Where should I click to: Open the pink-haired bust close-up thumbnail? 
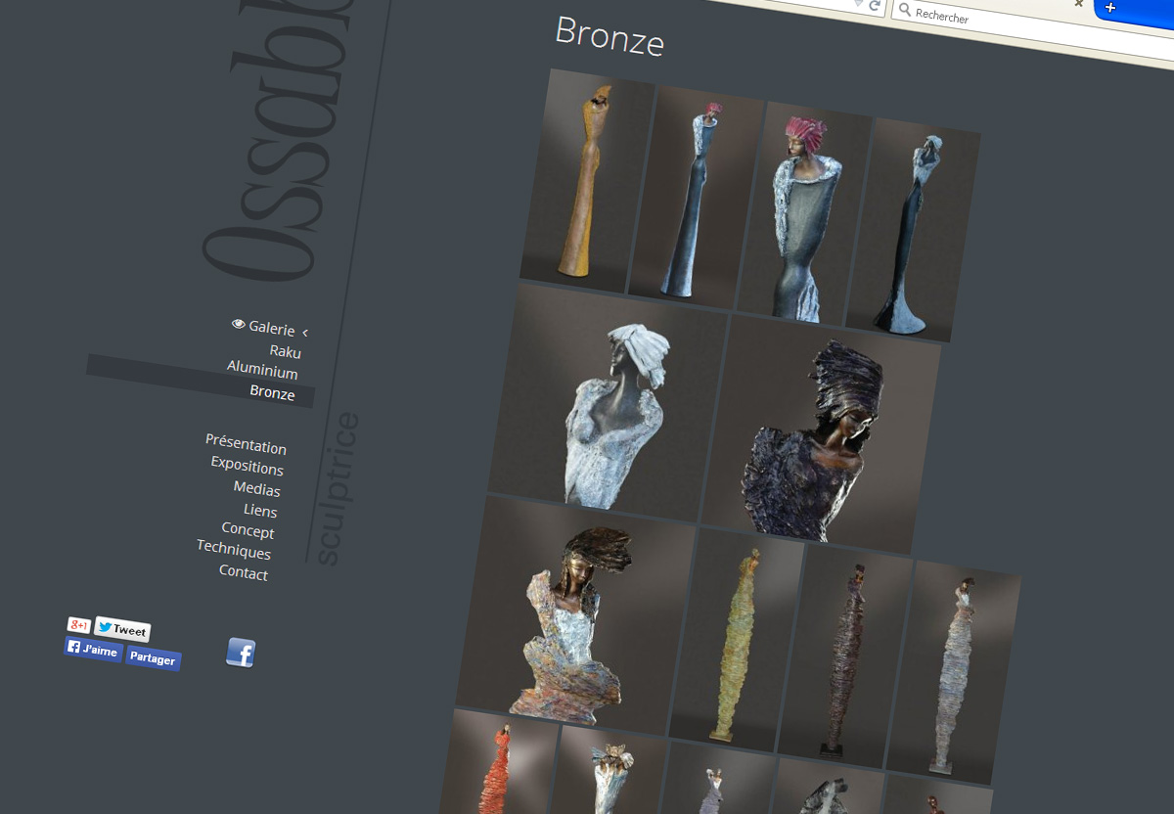[804, 213]
